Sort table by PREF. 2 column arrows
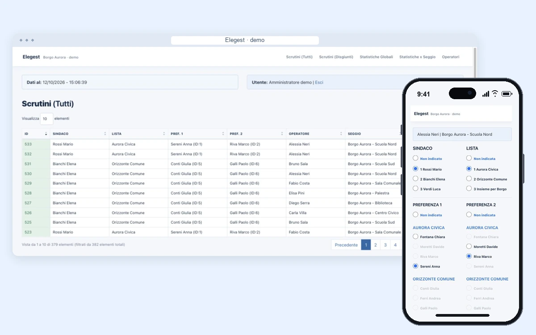Viewport: 536px width, 335px height. [282, 134]
